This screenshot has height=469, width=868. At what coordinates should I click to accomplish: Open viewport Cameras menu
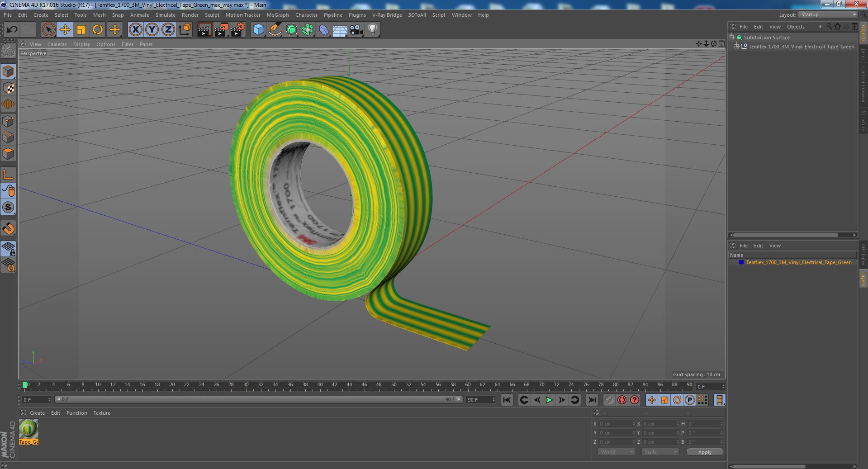coord(57,44)
